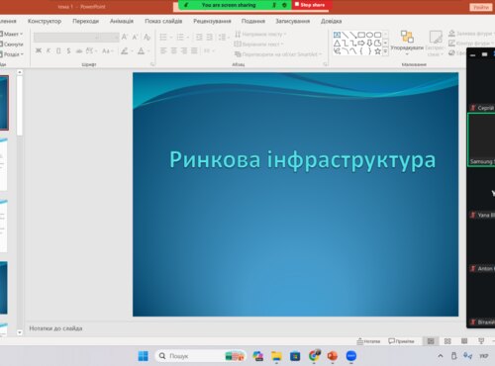This screenshot has width=495, height=366.
Task: Clear all formatting icon in Font group
Action: point(147,37)
